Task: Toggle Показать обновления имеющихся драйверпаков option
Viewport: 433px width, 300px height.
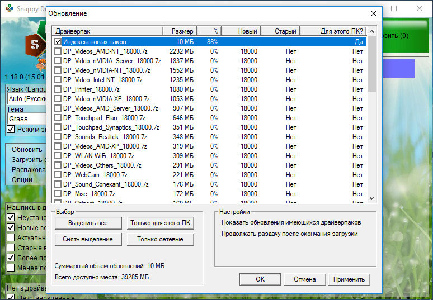Action: point(291,222)
